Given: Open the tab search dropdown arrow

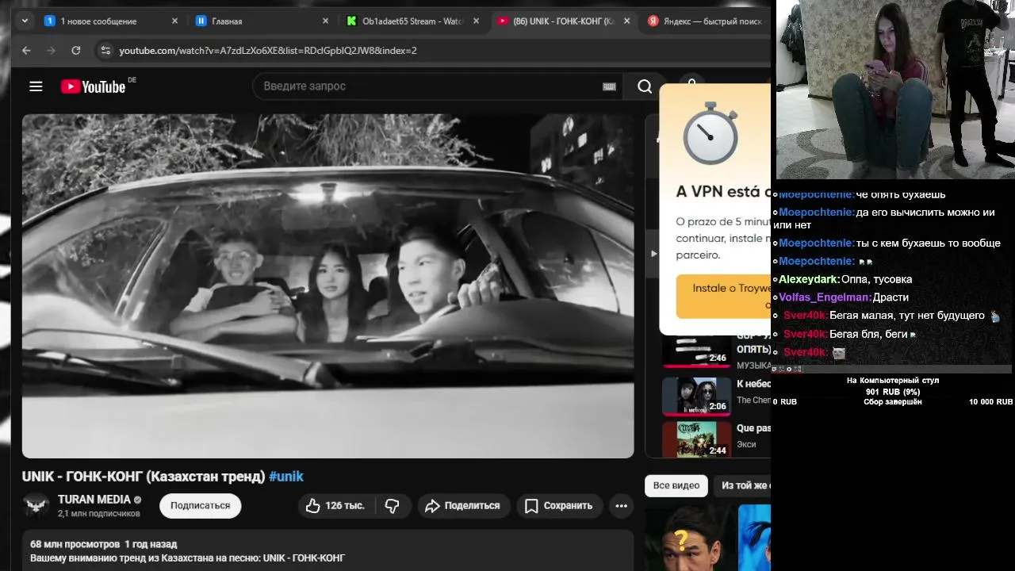Looking at the screenshot, I should 25,21.
